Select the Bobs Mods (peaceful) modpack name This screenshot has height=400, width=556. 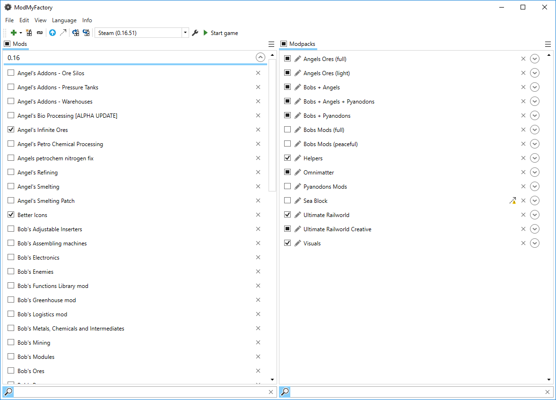point(330,144)
